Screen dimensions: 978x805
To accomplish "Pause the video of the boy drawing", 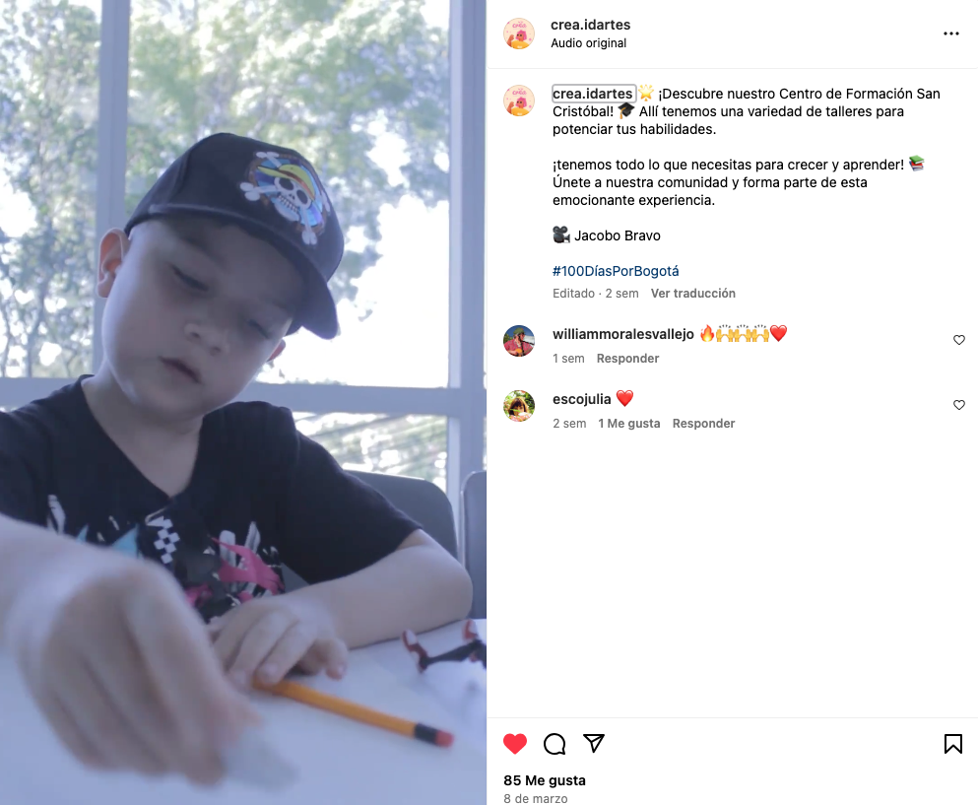I will coord(243,402).
